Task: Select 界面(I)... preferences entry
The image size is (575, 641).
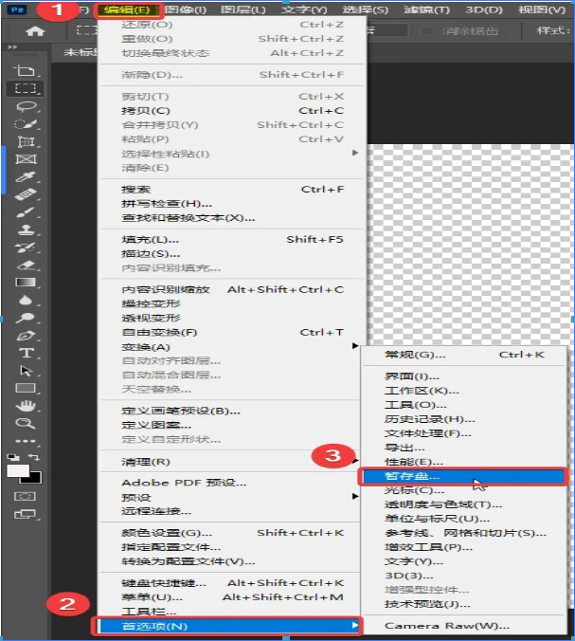Action: (463, 376)
